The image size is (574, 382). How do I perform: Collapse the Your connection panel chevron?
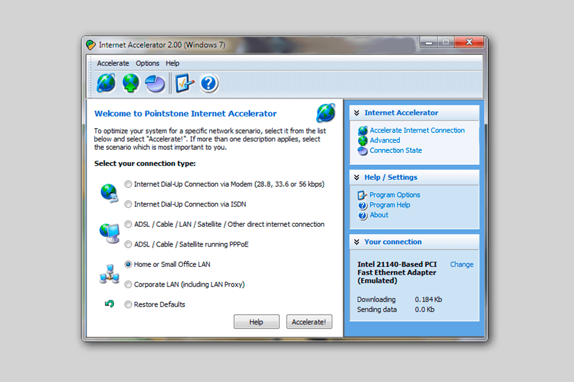tap(358, 242)
